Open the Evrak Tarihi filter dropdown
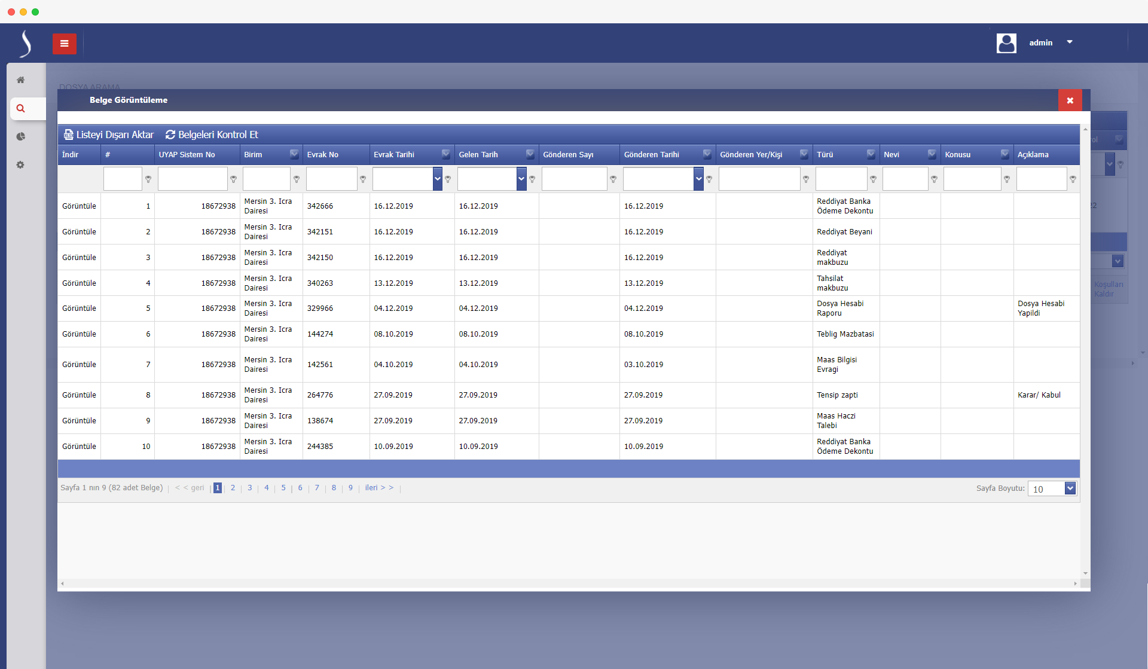Screen dimensions: 1148x669 click(x=437, y=179)
